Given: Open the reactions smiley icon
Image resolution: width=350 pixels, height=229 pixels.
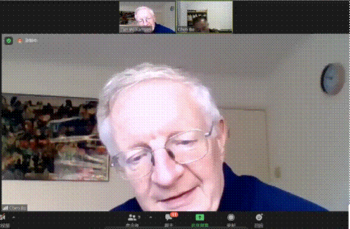Looking at the screenshot, I should pyautogui.click(x=259, y=217).
